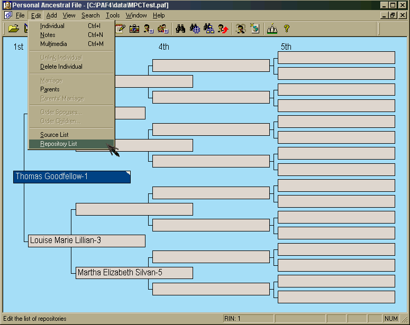The width and height of the screenshot is (410, 325).
Task: Click greyed Order Children menu entry
Action: pyautogui.click(x=71, y=121)
